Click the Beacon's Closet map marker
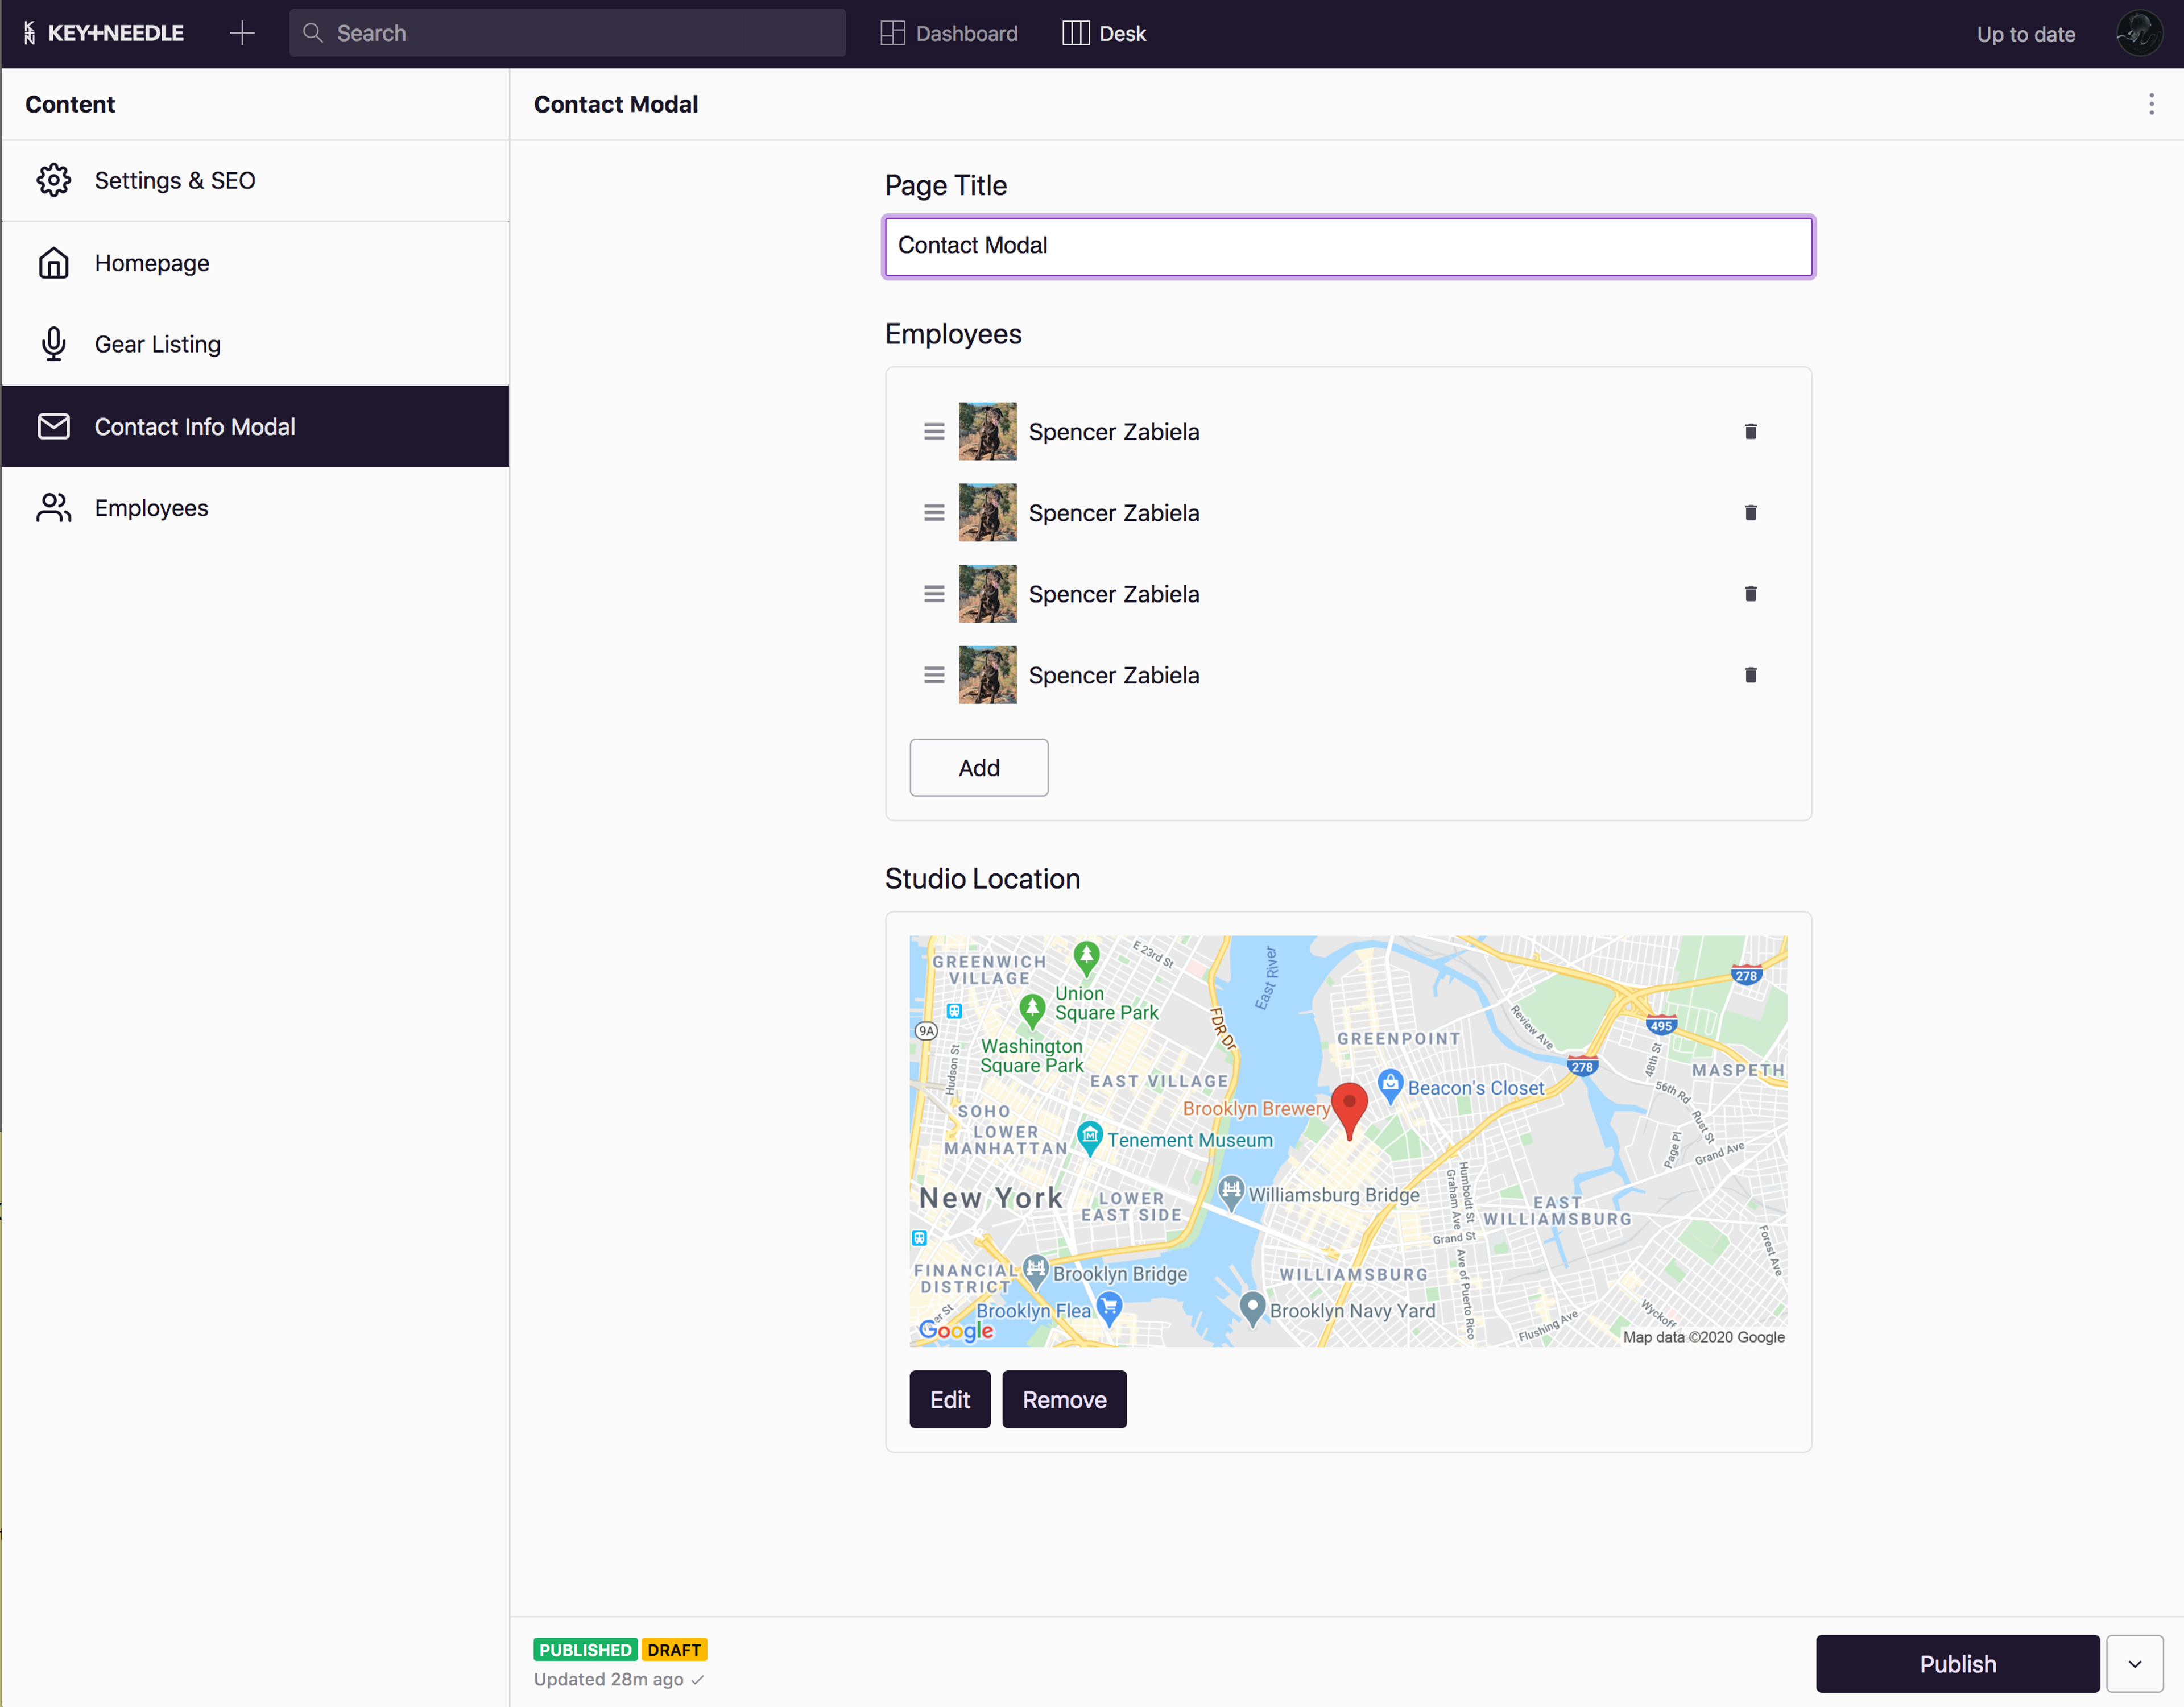The image size is (2184, 1707). pos(1390,1085)
